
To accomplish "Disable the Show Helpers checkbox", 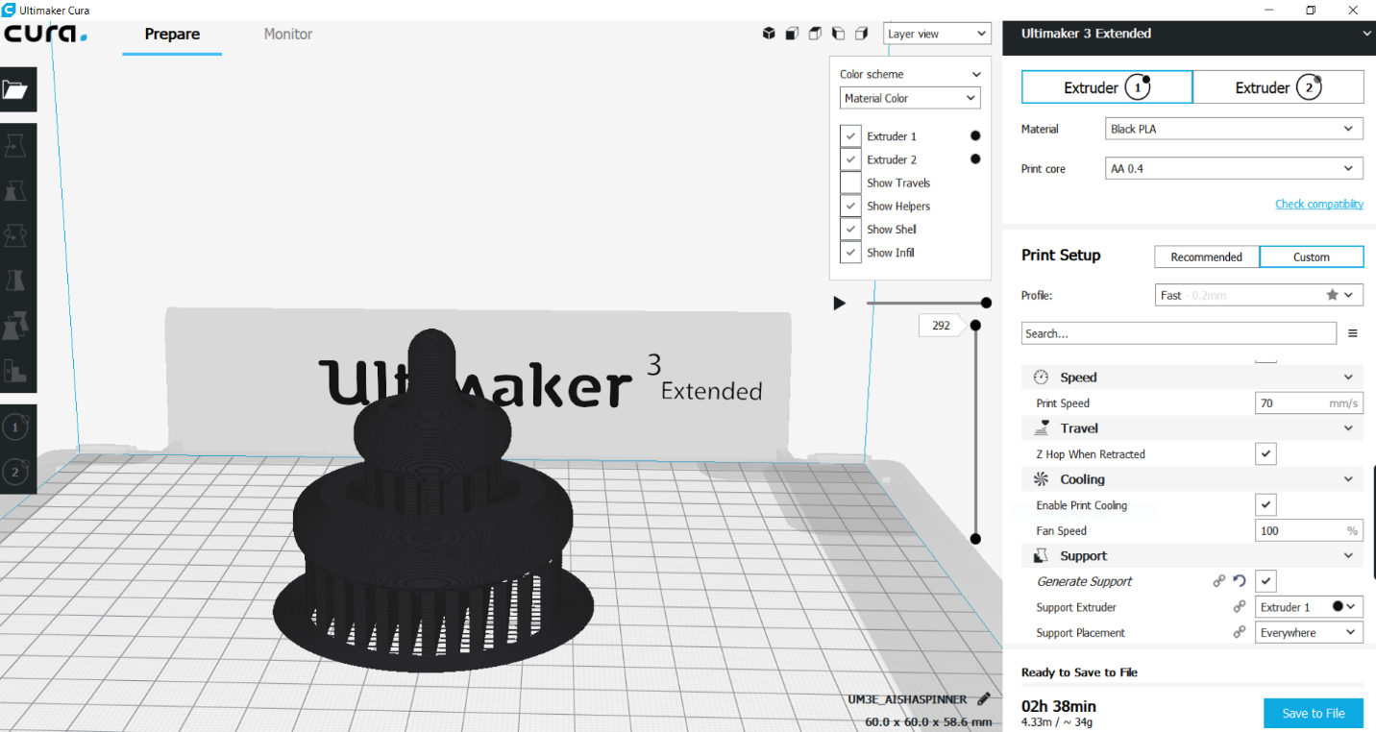I will pyautogui.click(x=850, y=206).
